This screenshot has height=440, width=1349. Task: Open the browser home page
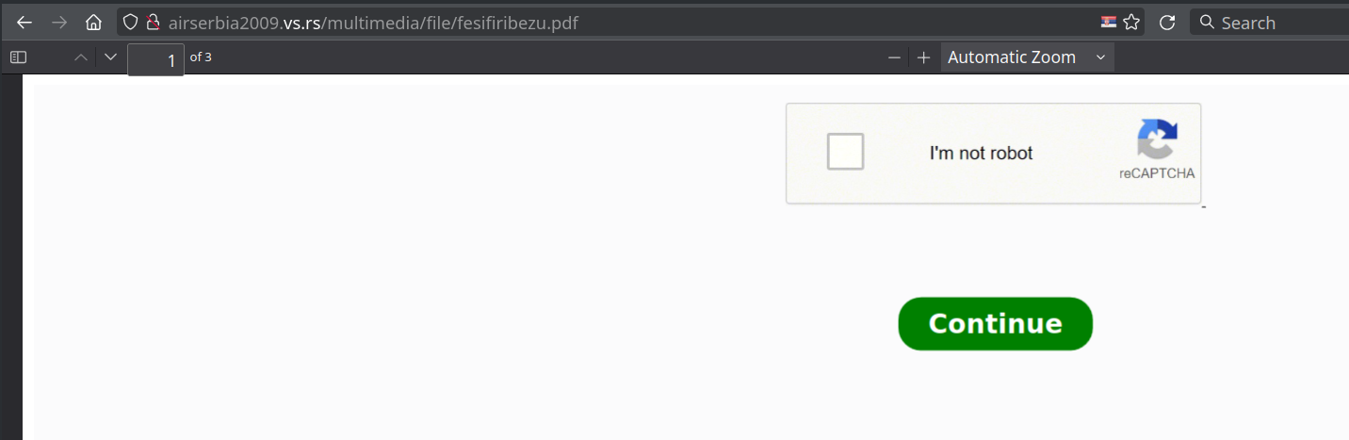93,23
